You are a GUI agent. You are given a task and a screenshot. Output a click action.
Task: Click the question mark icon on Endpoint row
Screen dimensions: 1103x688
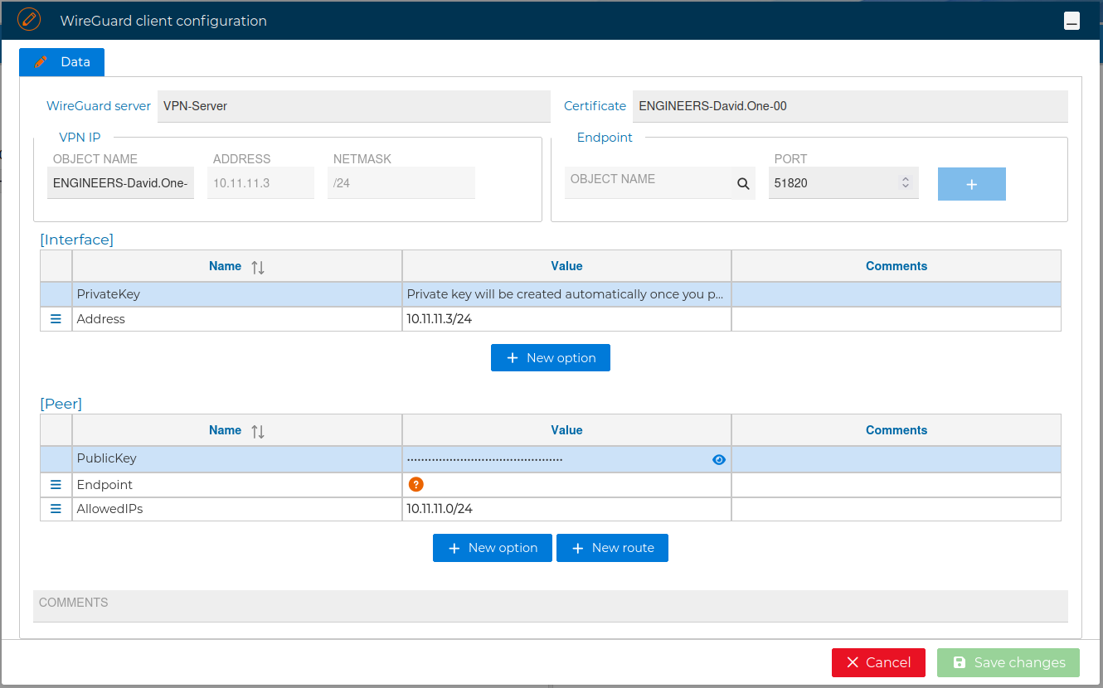coord(415,484)
